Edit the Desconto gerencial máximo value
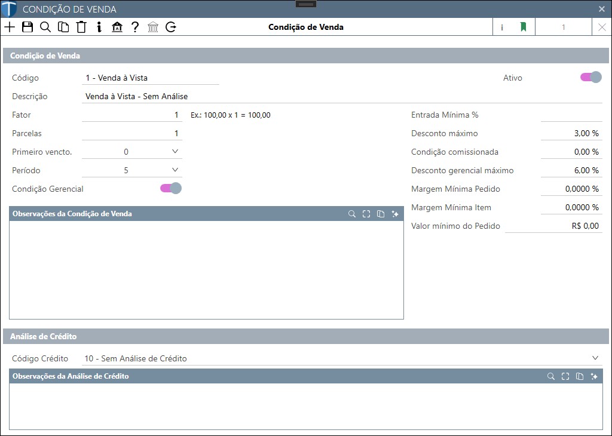Image resolution: width=612 pixels, height=436 pixels. [x=571, y=170]
